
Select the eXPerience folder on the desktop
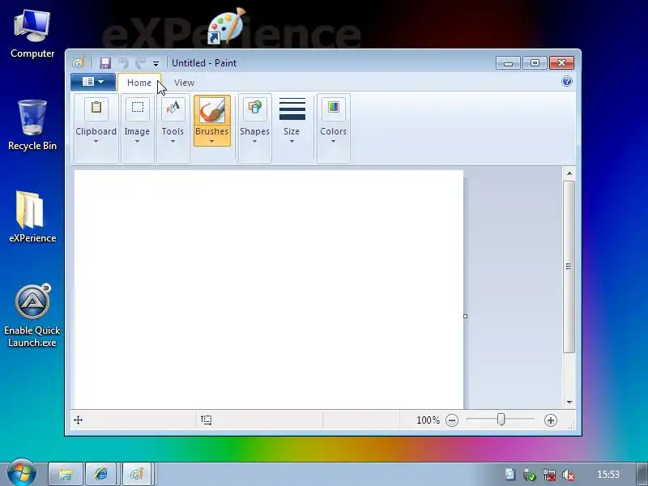pyautogui.click(x=32, y=217)
